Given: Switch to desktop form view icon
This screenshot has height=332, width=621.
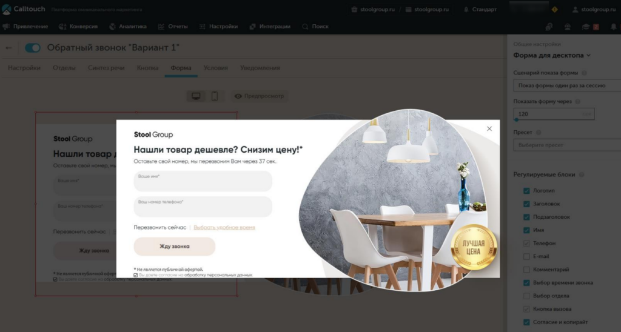Looking at the screenshot, I should pyautogui.click(x=196, y=96).
